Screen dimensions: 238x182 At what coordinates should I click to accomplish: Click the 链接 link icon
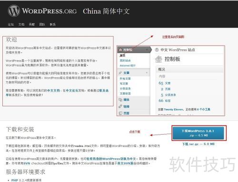coord(120,106)
